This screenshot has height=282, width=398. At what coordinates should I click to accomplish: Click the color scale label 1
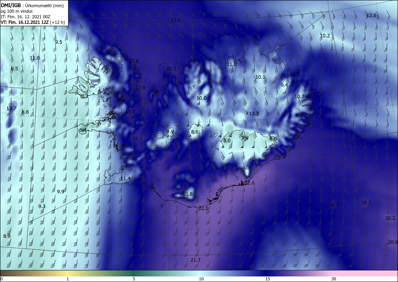point(68,279)
